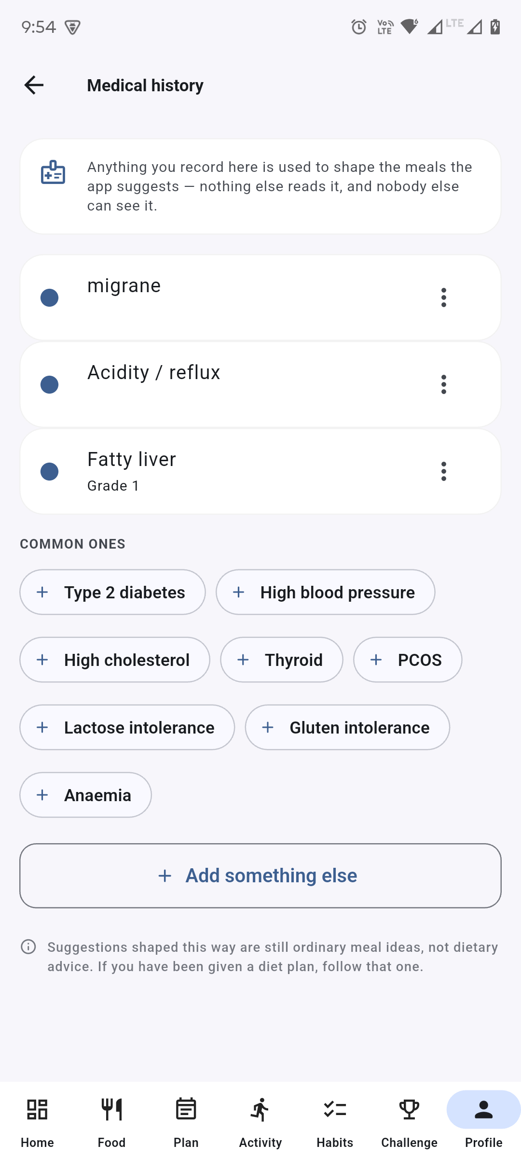Add Type 2 diabetes chip
Viewport: 521px width, 1159px height.
point(112,592)
